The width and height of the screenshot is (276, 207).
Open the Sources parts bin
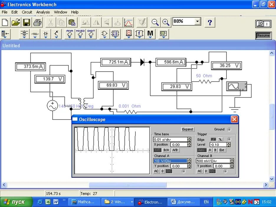pos(24,34)
